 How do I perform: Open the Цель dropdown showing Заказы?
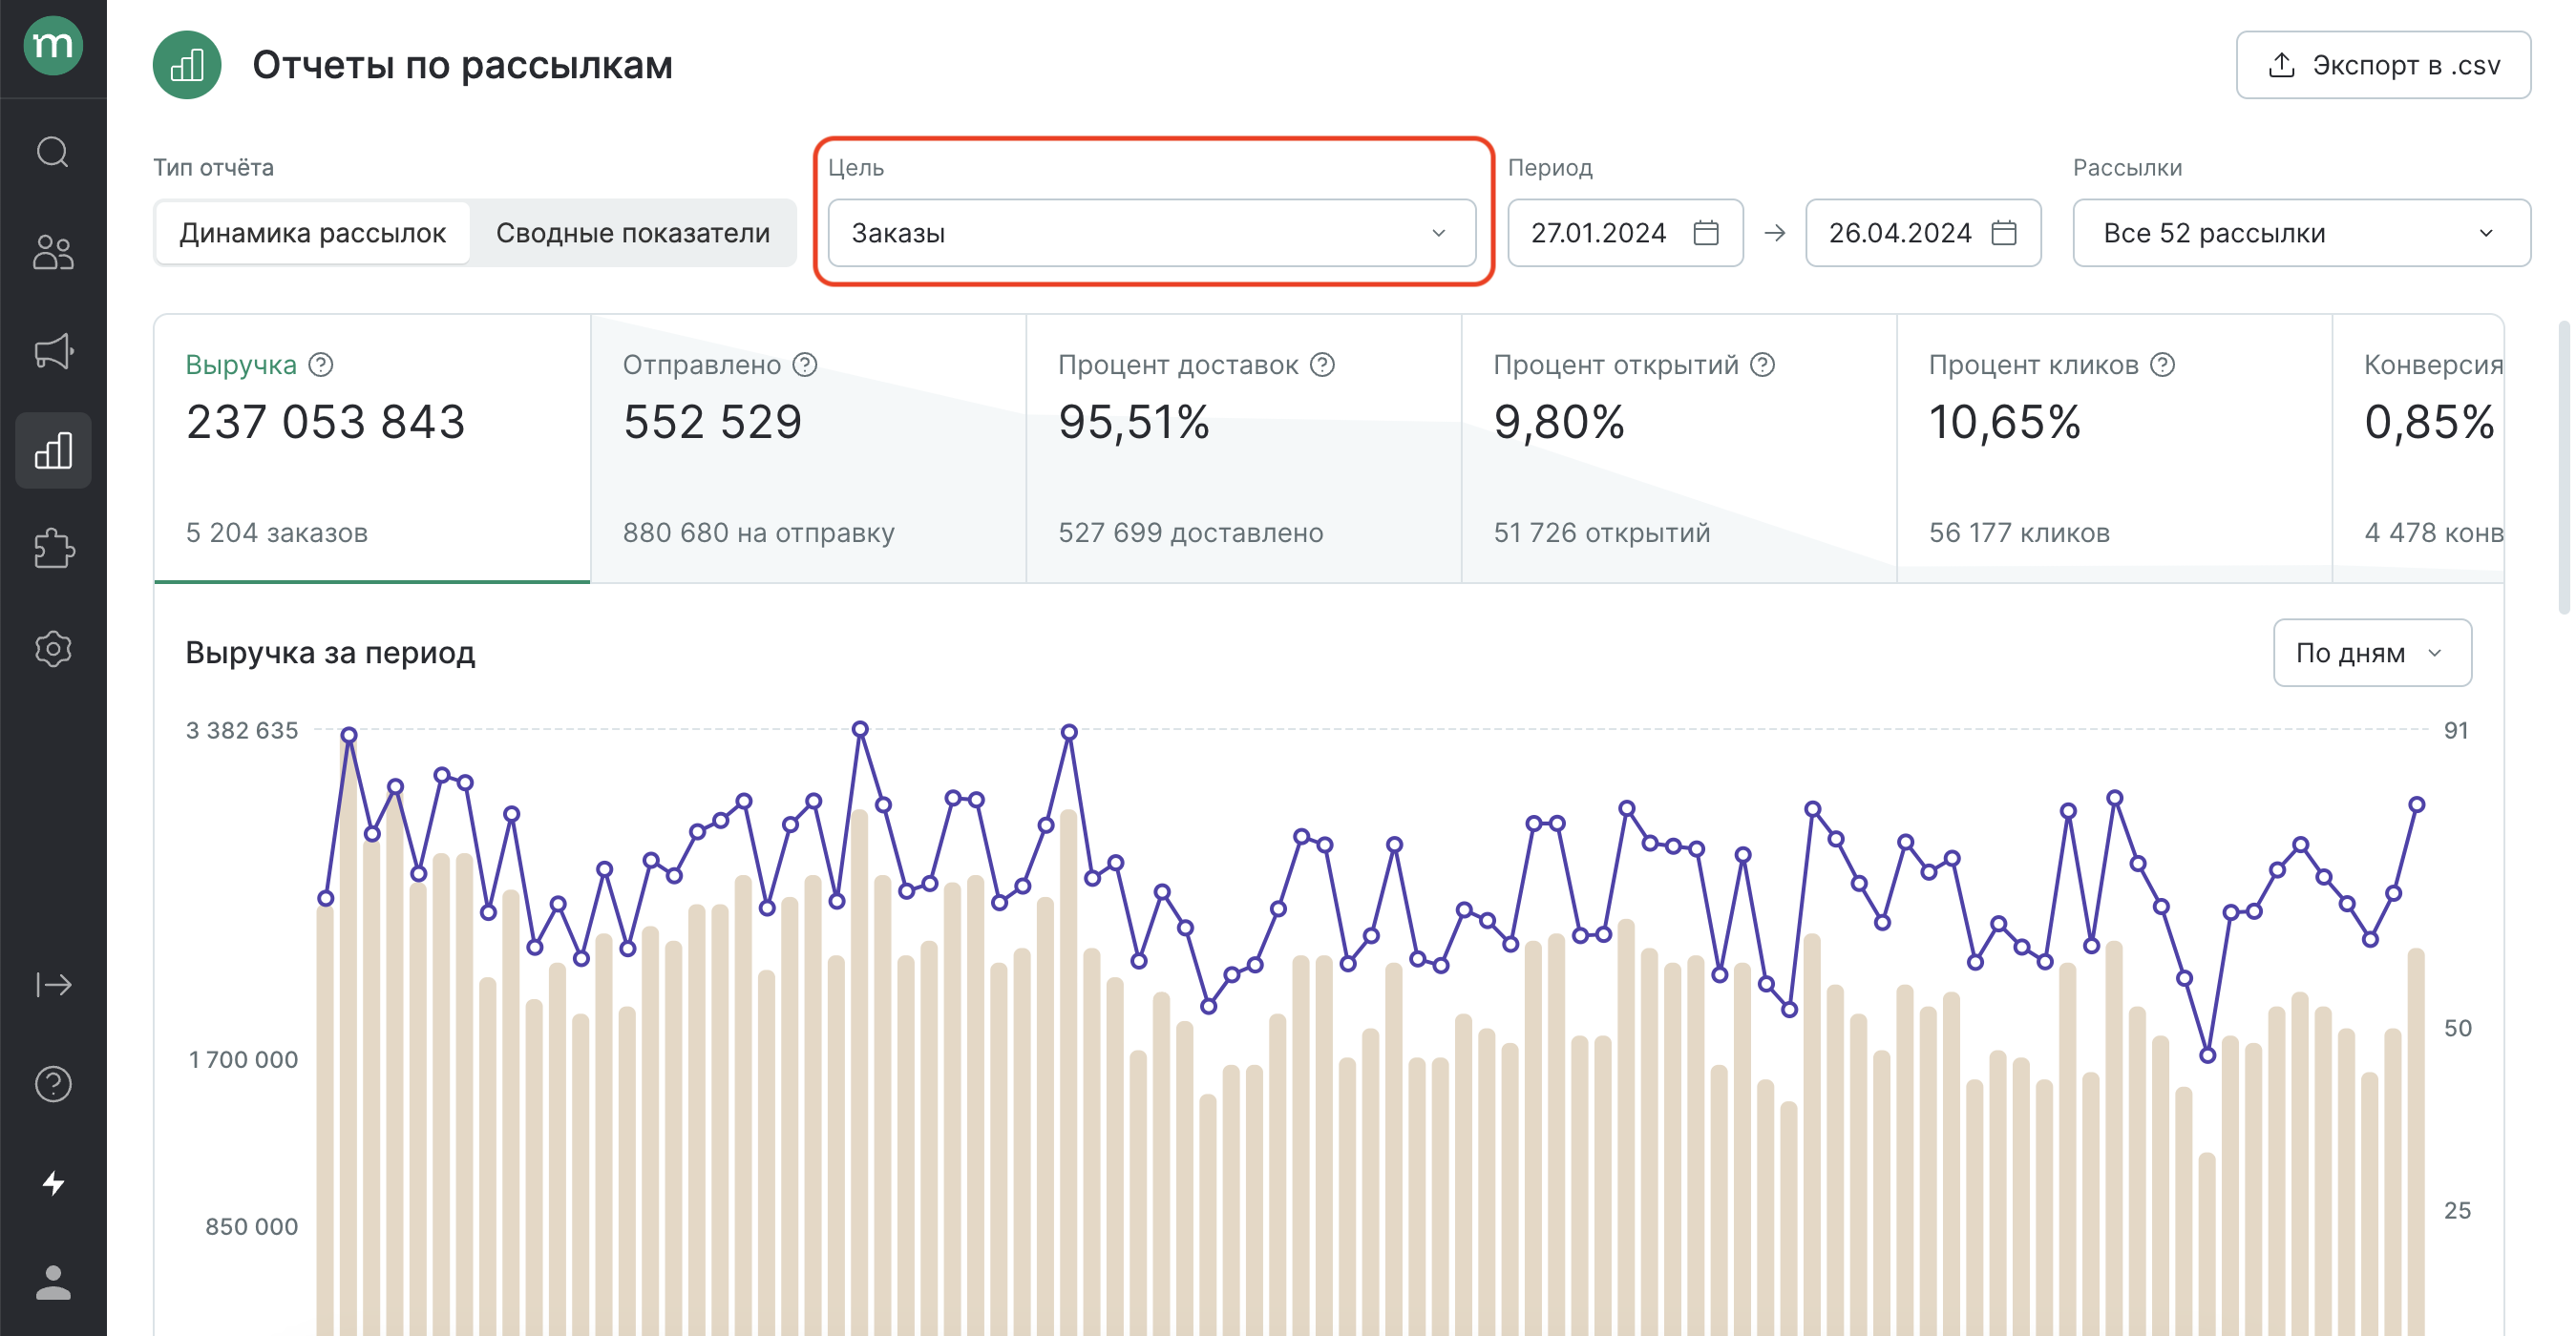tap(1152, 233)
